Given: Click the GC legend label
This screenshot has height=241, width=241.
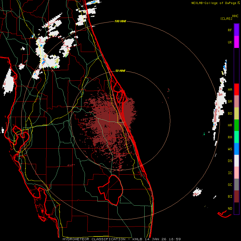Looking at the screenshot, I should point(230,184).
